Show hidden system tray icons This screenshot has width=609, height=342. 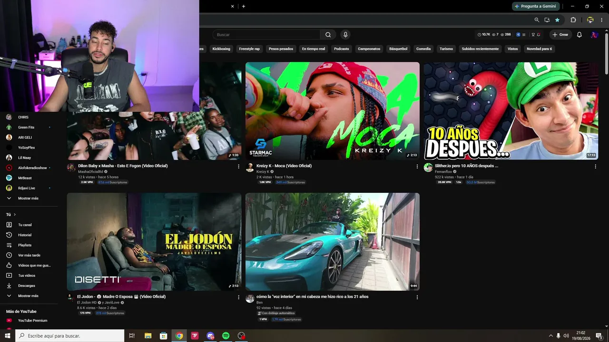point(551,336)
